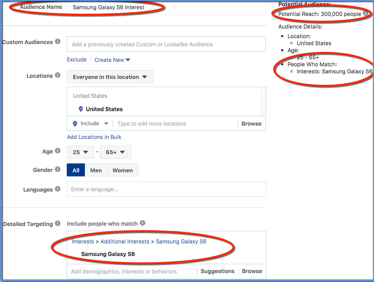Select the bold United States location entry
The width and height of the screenshot is (374, 282).
pyautogui.click(x=104, y=109)
